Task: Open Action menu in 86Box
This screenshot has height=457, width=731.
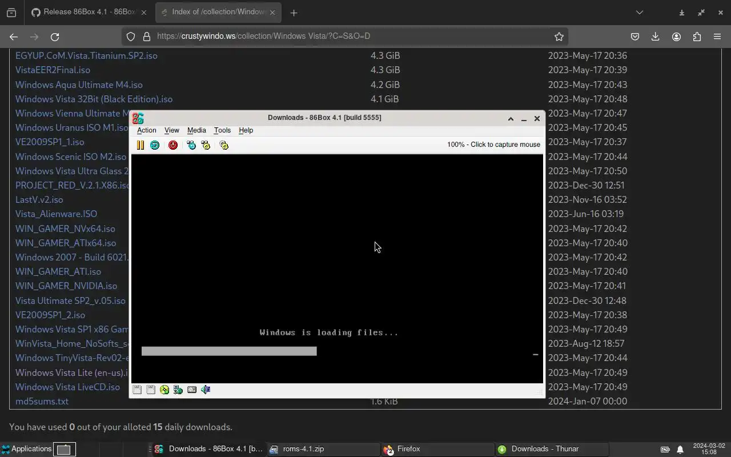Action: coord(147,130)
